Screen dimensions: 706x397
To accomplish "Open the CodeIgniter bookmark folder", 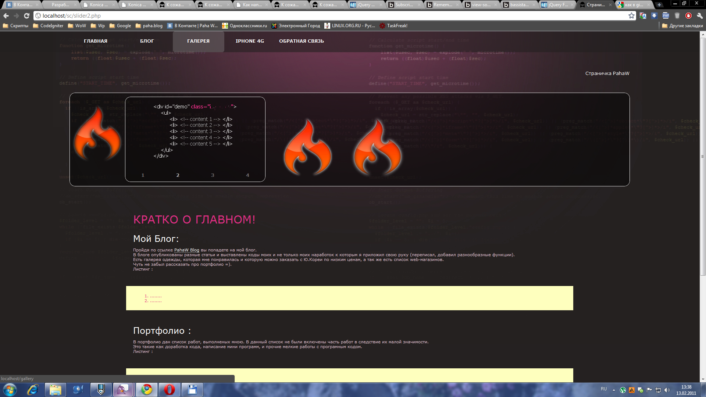I will coord(48,26).
